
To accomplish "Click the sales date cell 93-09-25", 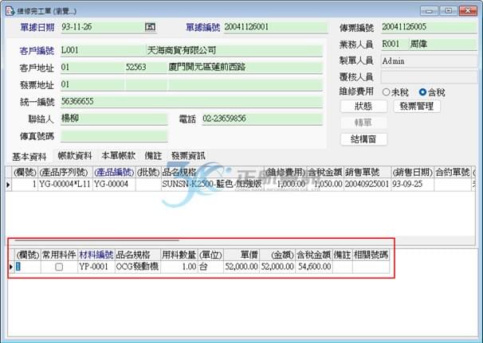I will coord(412,185).
